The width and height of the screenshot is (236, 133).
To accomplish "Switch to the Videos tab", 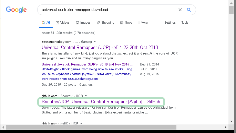I will coord(63,23).
